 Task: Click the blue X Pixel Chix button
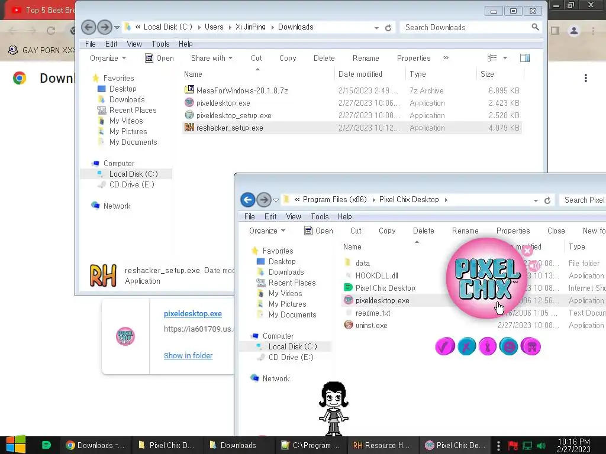[466, 346]
